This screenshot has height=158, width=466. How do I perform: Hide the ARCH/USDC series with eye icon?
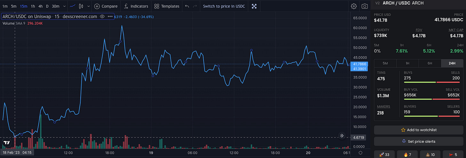[x=102, y=17]
